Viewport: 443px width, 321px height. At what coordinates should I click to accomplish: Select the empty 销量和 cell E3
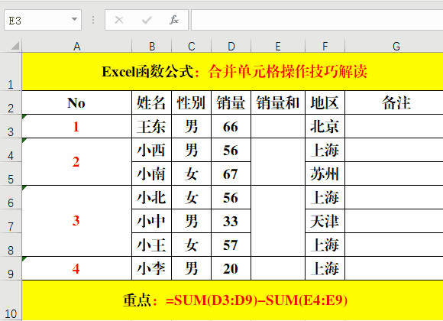click(x=278, y=126)
